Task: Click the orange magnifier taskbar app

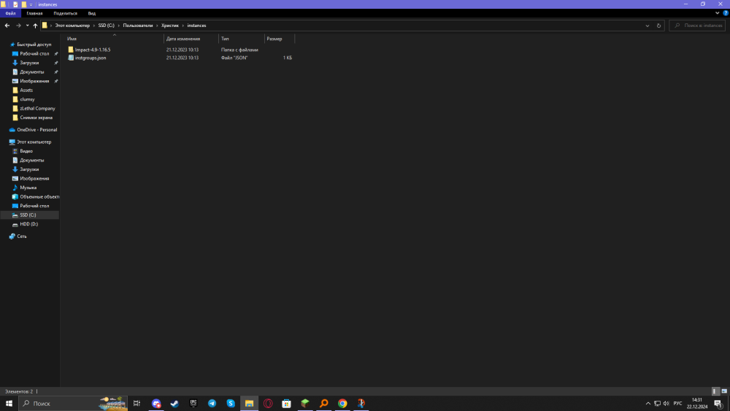Action: coord(323,404)
